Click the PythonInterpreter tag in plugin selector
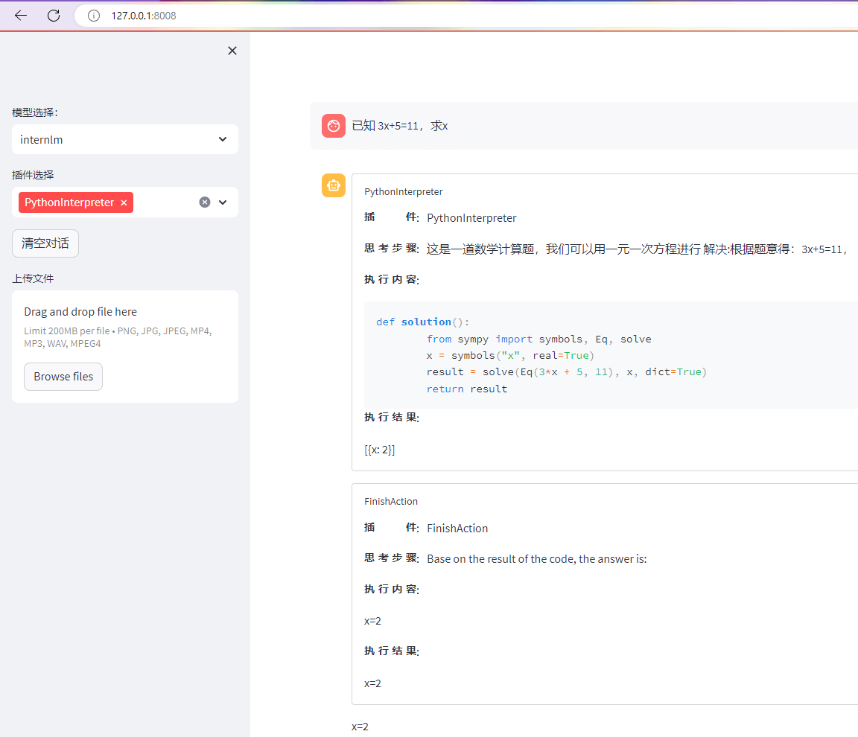 (69, 202)
